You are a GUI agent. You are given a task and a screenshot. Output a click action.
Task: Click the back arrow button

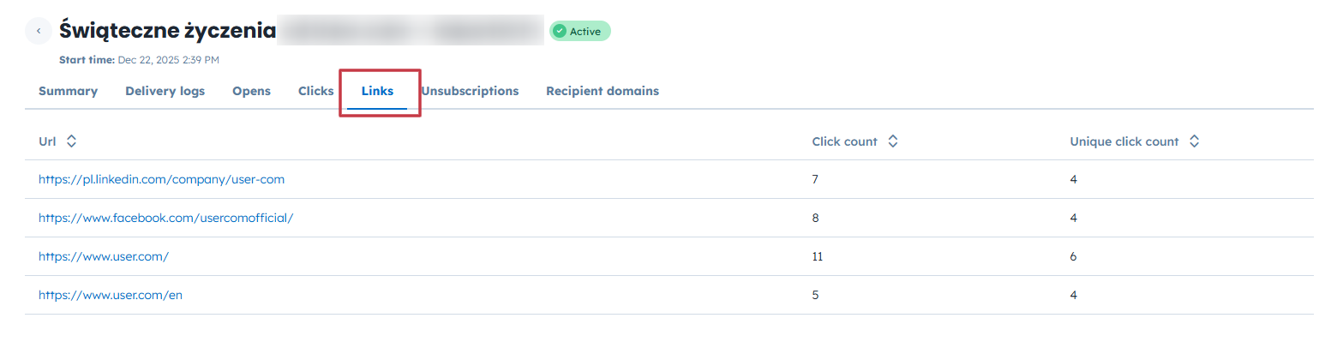pyautogui.click(x=39, y=32)
